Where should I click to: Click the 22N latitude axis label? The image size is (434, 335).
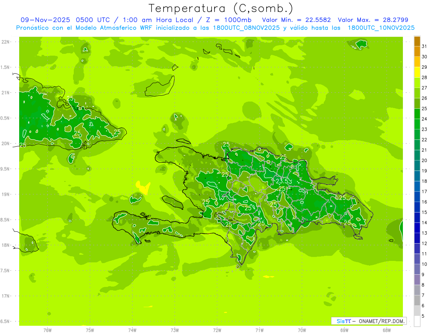click(6, 42)
